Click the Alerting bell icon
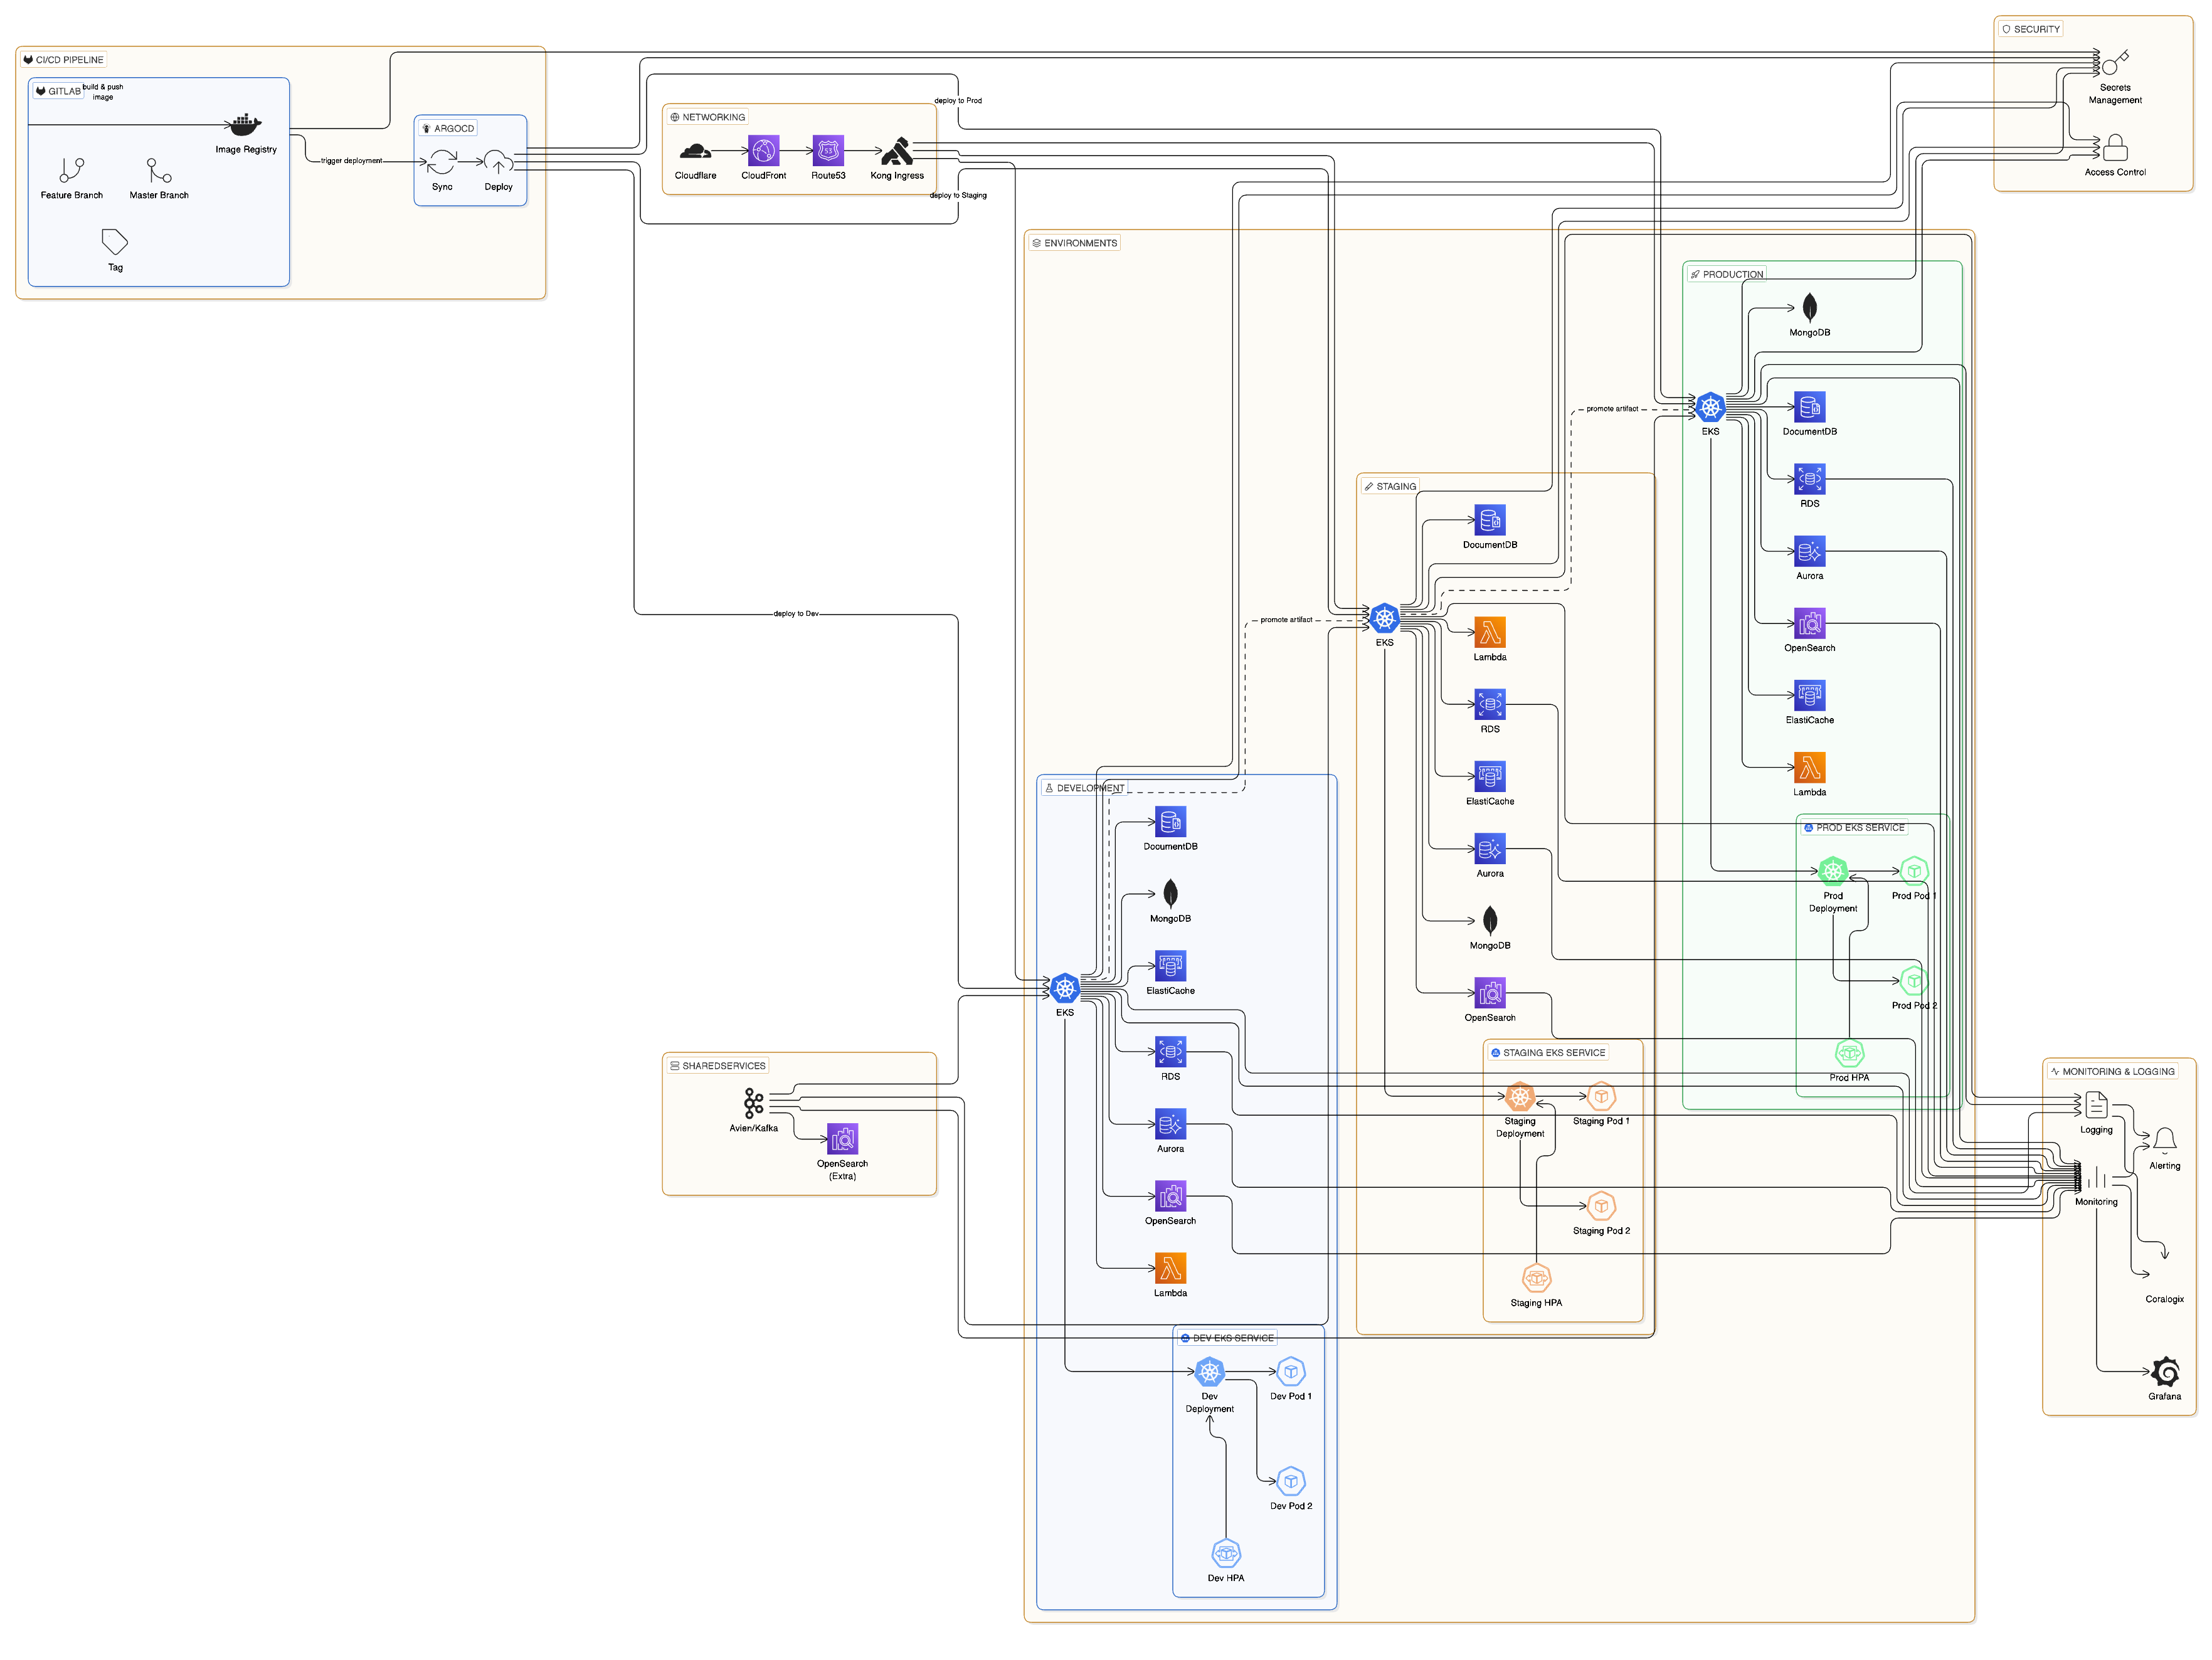 2164,1140
